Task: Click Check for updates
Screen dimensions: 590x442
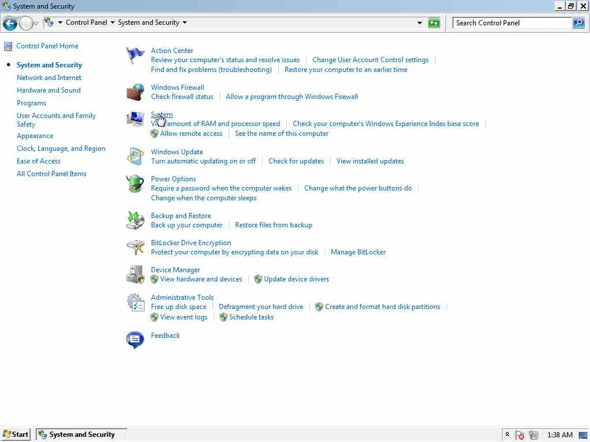Action: point(296,161)
